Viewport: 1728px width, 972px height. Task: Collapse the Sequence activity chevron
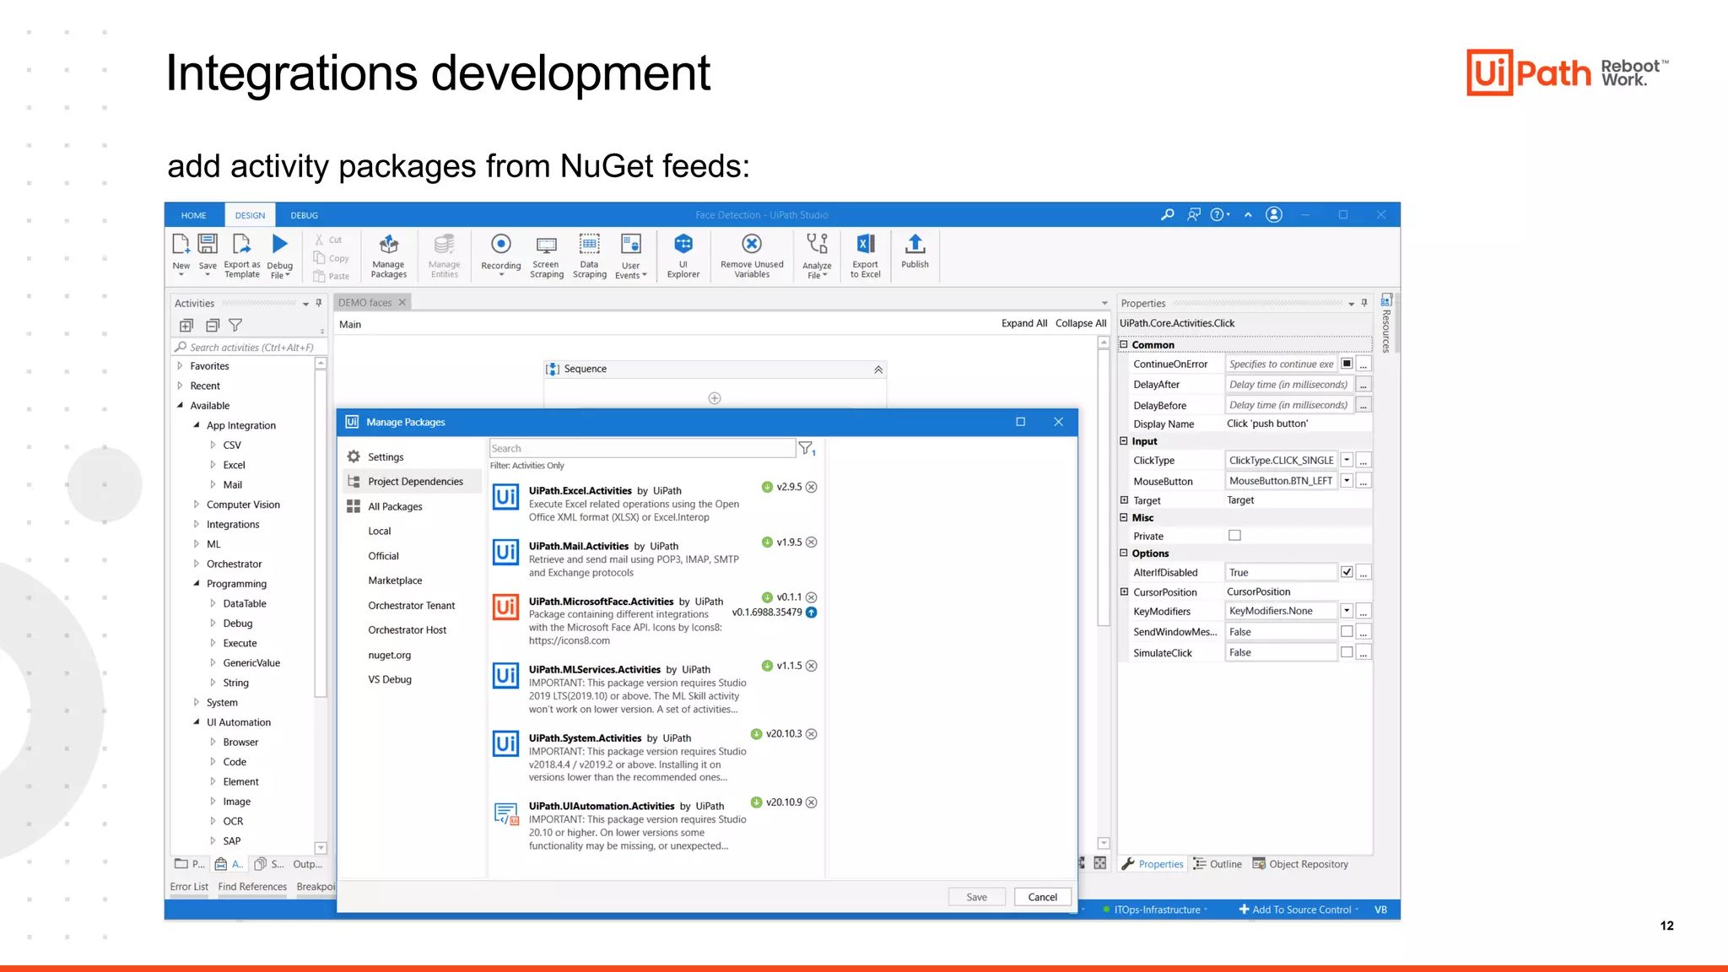pyautogui.click(x=878, y=370)
